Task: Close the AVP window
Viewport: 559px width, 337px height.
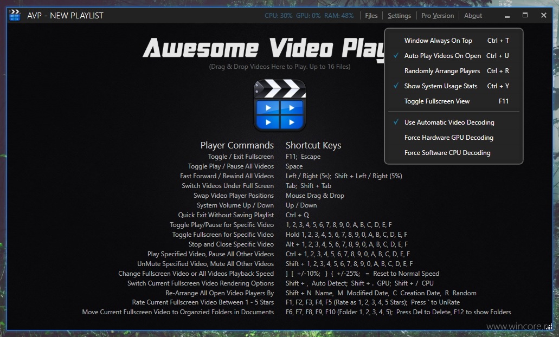Action: pos(543,15)
